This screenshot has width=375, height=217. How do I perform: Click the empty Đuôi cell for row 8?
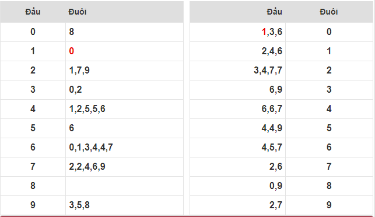pyautogui.click(x=124, y=186)
